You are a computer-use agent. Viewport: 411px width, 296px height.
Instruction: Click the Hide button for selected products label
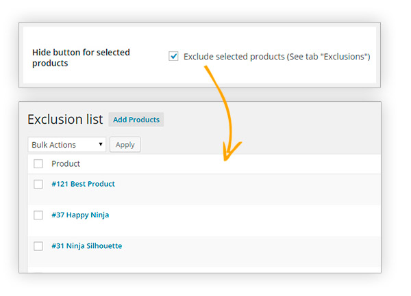[81, 58]
